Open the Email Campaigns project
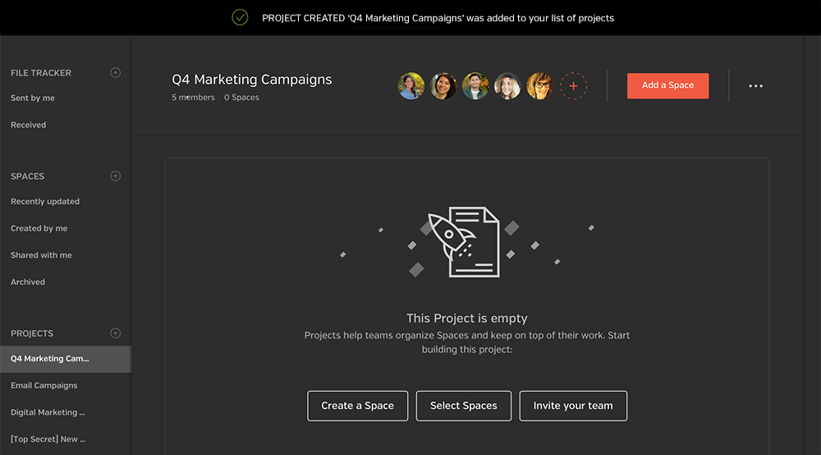This screenshot has width=821, height=455. click(x=44, y=385)
